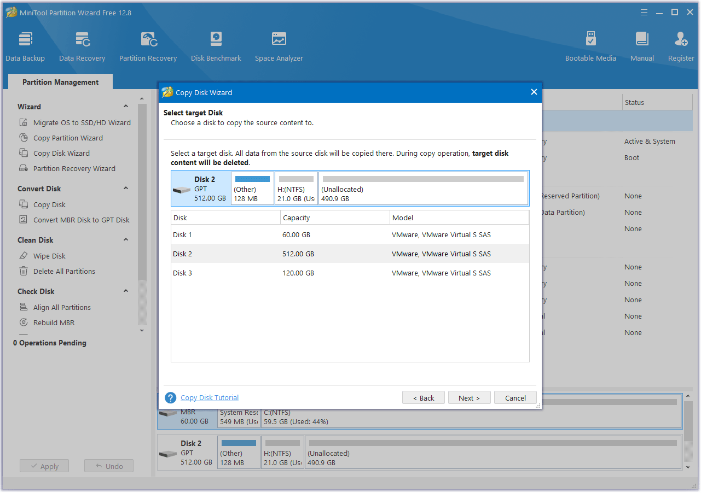
Task: Select Rebuild MBR
Action: pyautogui.click(x=47, y=322)
